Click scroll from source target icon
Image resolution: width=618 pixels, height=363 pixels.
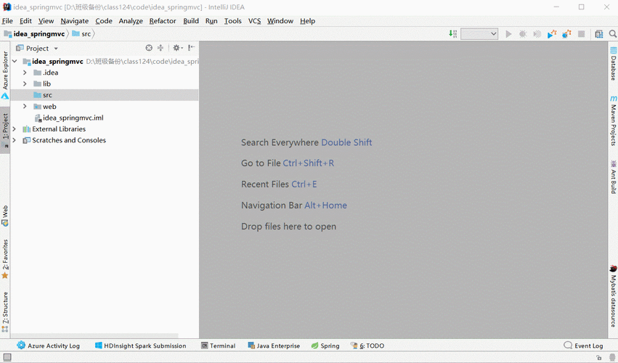point(149,48)
